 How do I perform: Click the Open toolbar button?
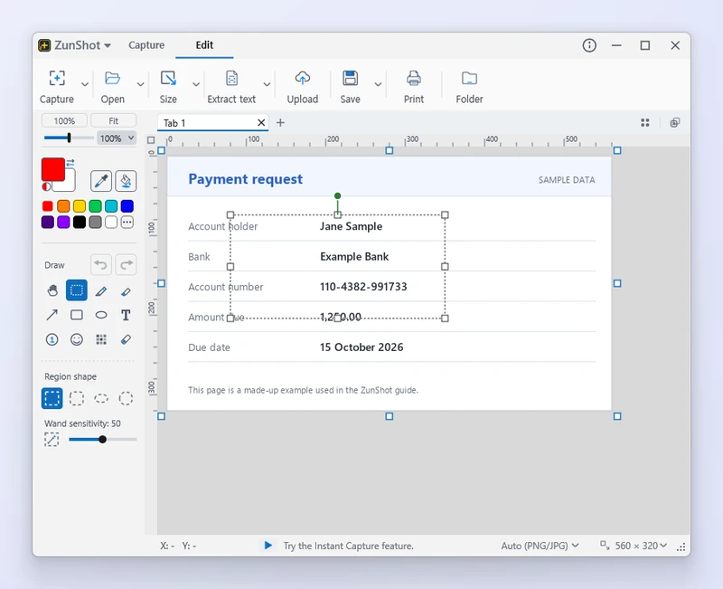[x=112, y=87]
